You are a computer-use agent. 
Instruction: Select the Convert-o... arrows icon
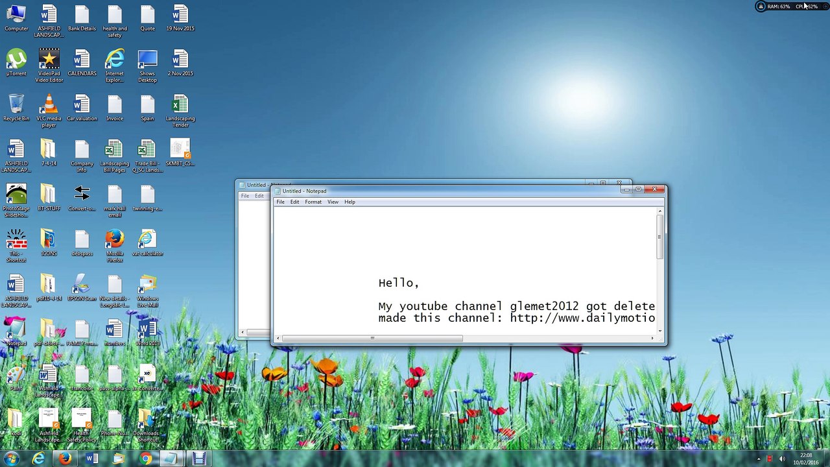point(82,198)
